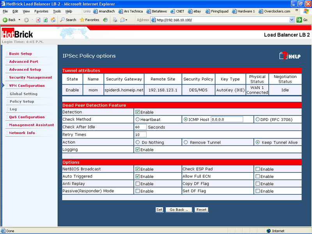Screen dimensions: 312x234
Task: Select ICMP Host check method
Action: coord(186,119)
